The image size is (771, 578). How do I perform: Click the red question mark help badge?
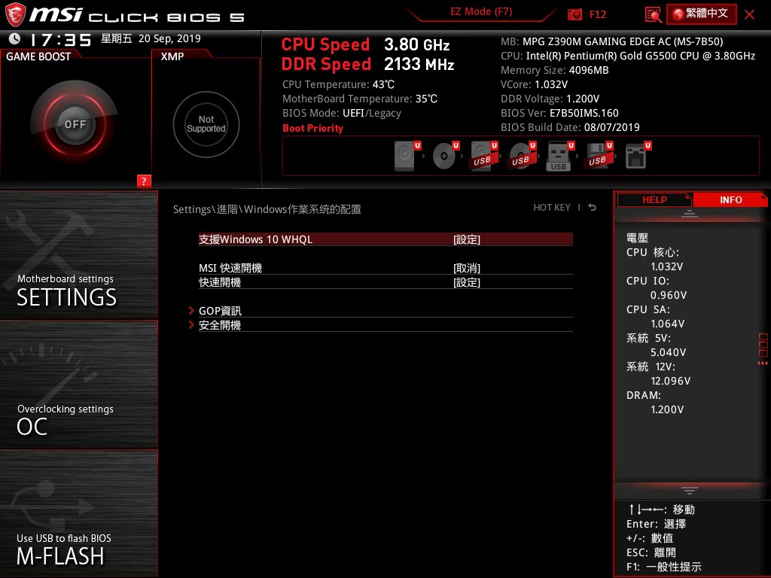144,181
